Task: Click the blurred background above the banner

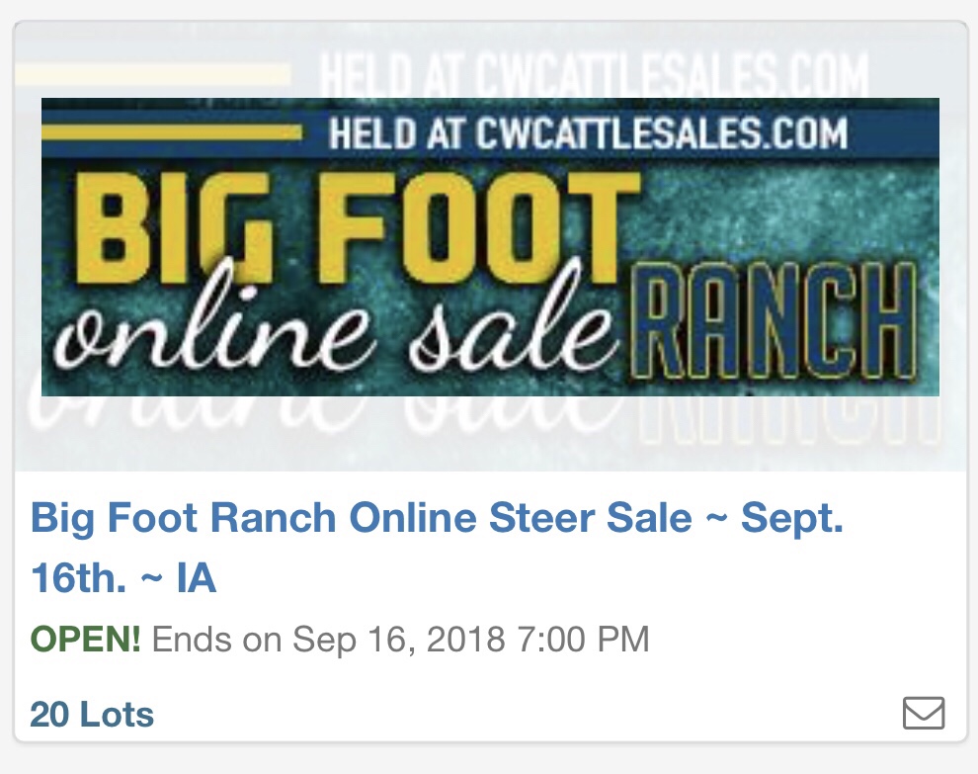Action: pos(490,60)
